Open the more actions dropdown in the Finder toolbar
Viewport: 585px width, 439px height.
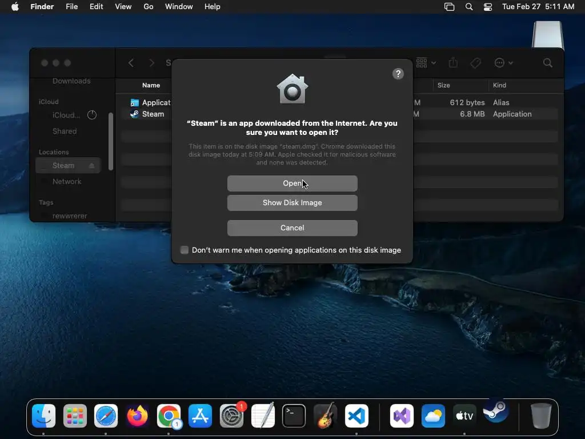(503, 63)
